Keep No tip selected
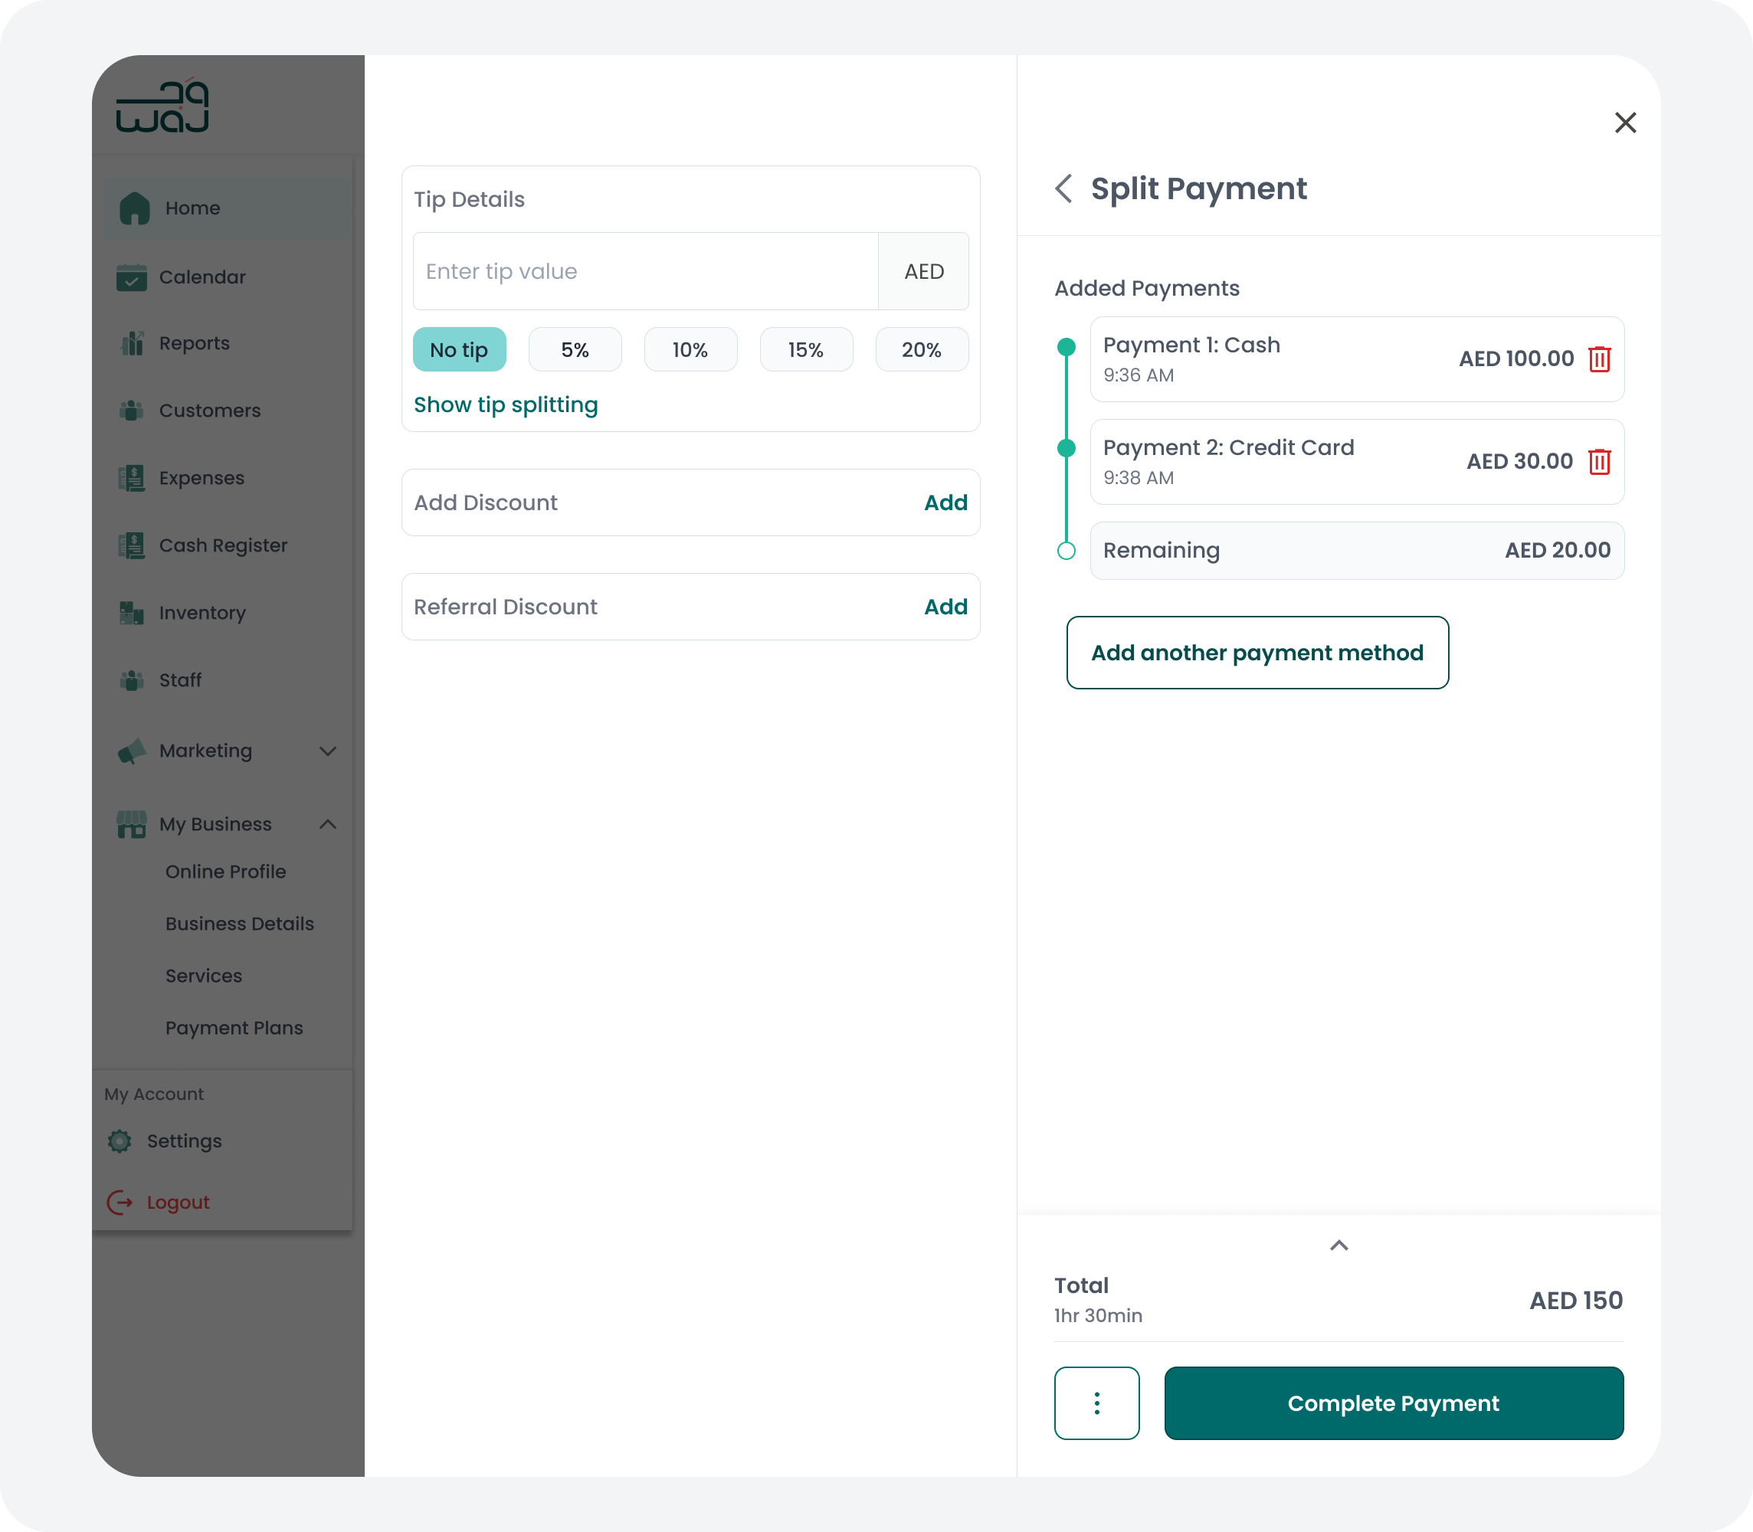The height and width of the screenshot is (1532, 1753). [459, 349]
